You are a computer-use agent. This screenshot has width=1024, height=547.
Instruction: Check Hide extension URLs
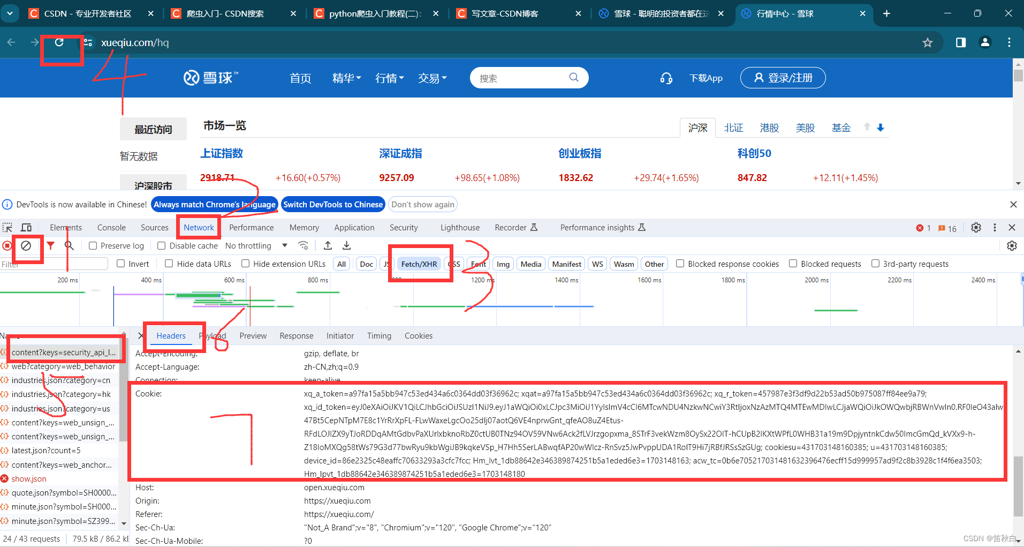pos(245,264)
